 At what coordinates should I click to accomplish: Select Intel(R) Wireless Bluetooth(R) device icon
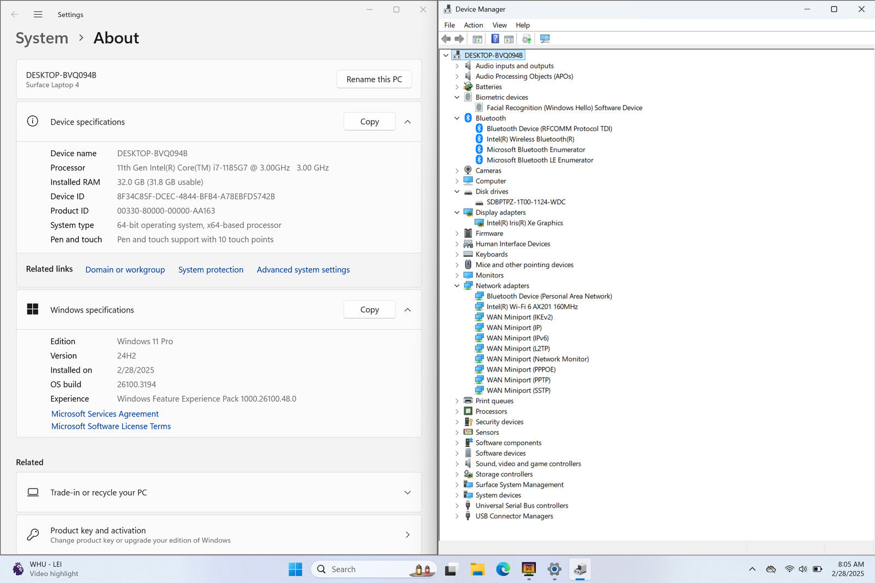tap(479, 139)
